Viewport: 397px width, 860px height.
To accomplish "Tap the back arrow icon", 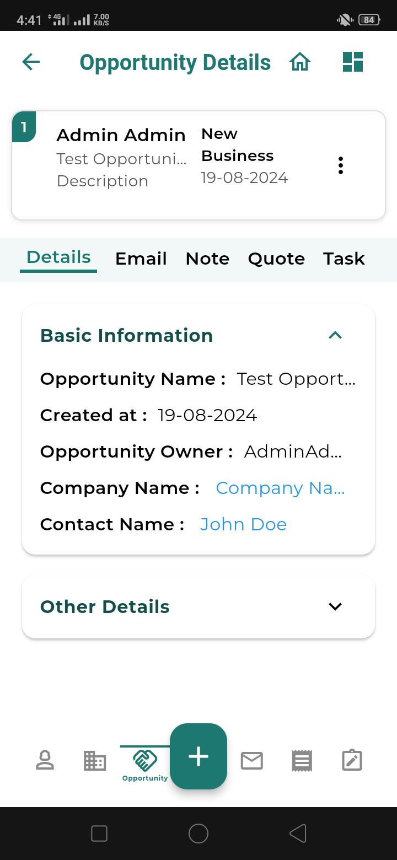I will click(31, 62).
